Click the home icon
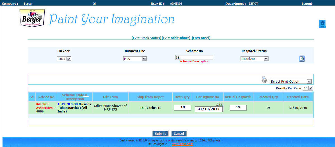This screenshot has width=335, height=147. tap(322, 24)
